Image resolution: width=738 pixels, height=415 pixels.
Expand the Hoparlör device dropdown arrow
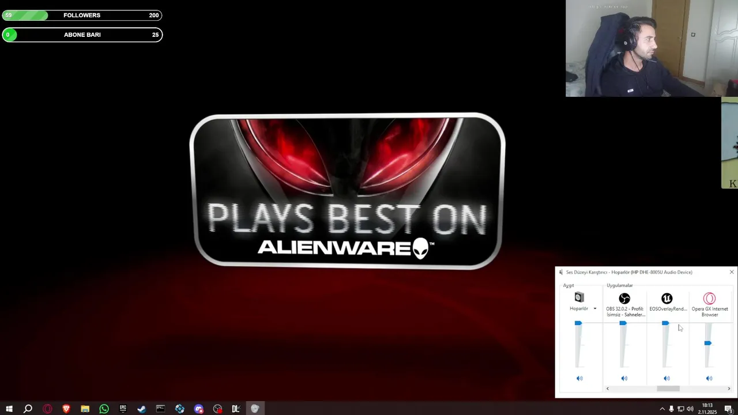(x=595, y=309)
